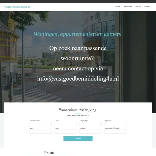
Task: Click into the Prijsbereik field
Action: 115,124
